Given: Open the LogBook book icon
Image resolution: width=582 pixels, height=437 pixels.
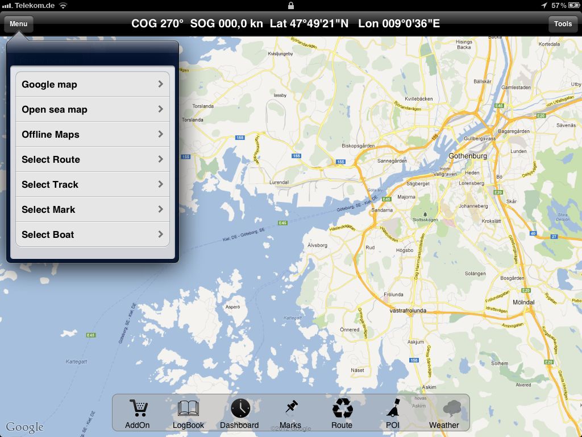Looking at the screenshot, I should point(188,409).
